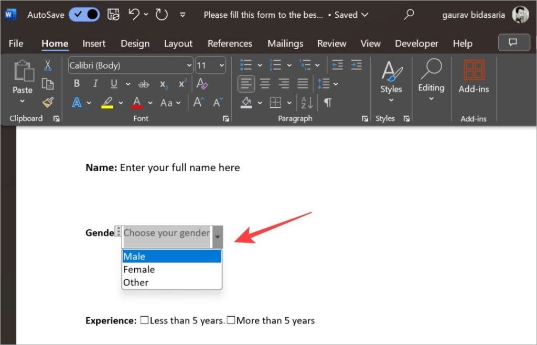The image size is (537, 345).
Task: Click the Cut scissors icon
Action: coord(48,65)
